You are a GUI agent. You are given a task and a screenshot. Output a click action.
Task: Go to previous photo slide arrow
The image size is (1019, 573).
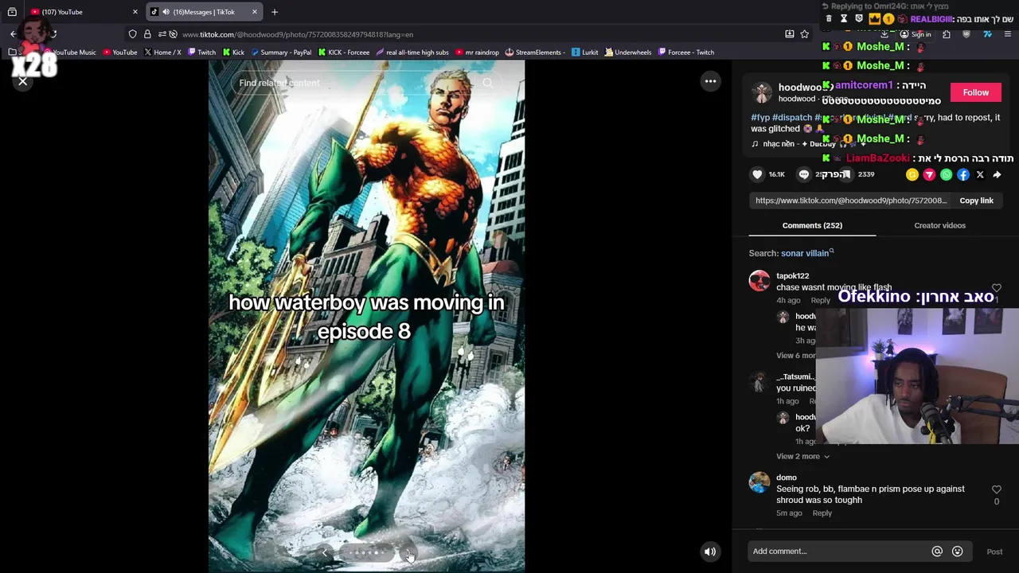point(325,553)
